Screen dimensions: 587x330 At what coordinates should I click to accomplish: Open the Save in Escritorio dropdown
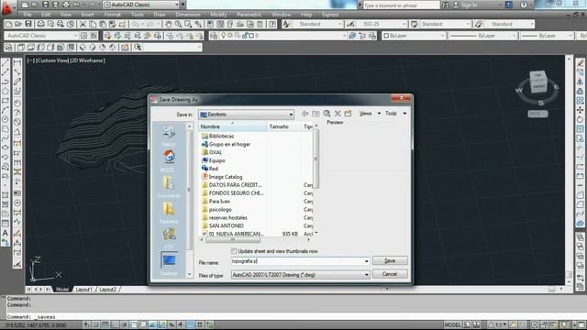point(246,114)
